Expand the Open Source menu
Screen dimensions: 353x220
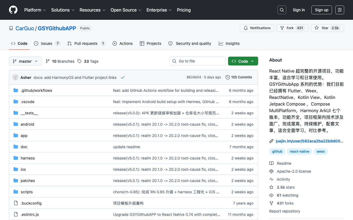(126, 10)
